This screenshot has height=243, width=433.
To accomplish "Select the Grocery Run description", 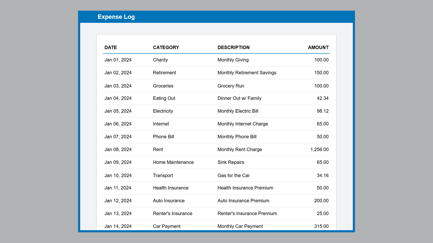I will [x=231, y=86].
